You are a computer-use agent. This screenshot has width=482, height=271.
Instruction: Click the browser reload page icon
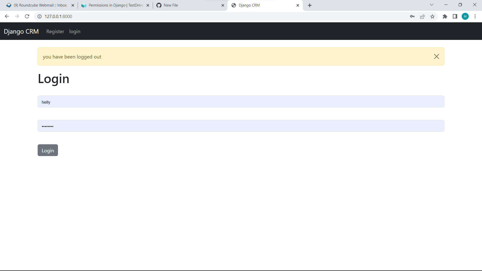pos(27,17)
